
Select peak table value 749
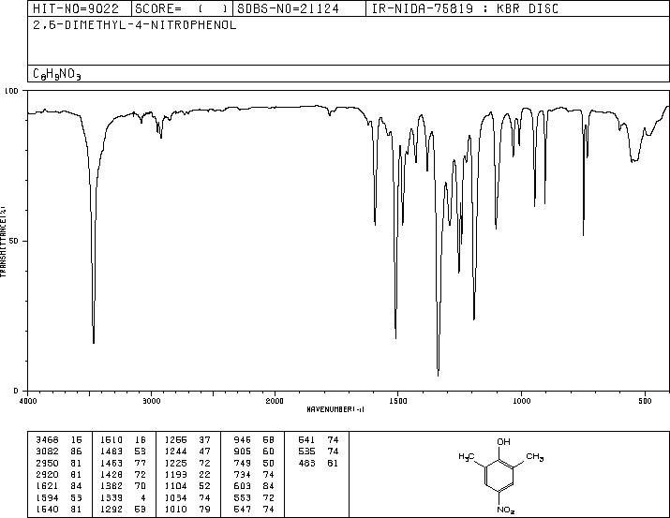coord(243,463)
